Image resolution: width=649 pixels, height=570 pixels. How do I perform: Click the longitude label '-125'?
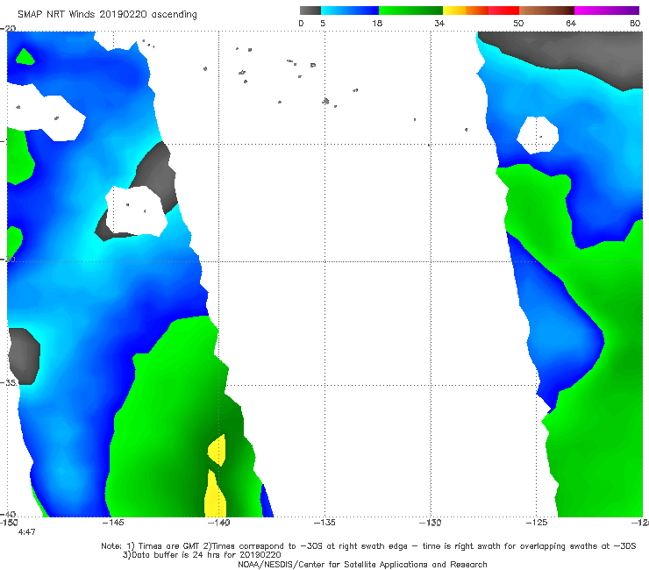tap(537, 523)
